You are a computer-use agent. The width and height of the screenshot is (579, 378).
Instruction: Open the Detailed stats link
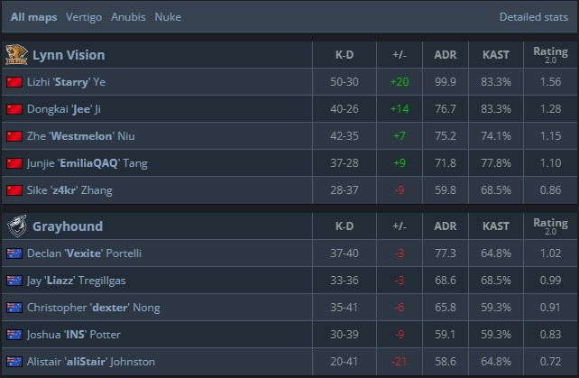[x=534, y=17]
